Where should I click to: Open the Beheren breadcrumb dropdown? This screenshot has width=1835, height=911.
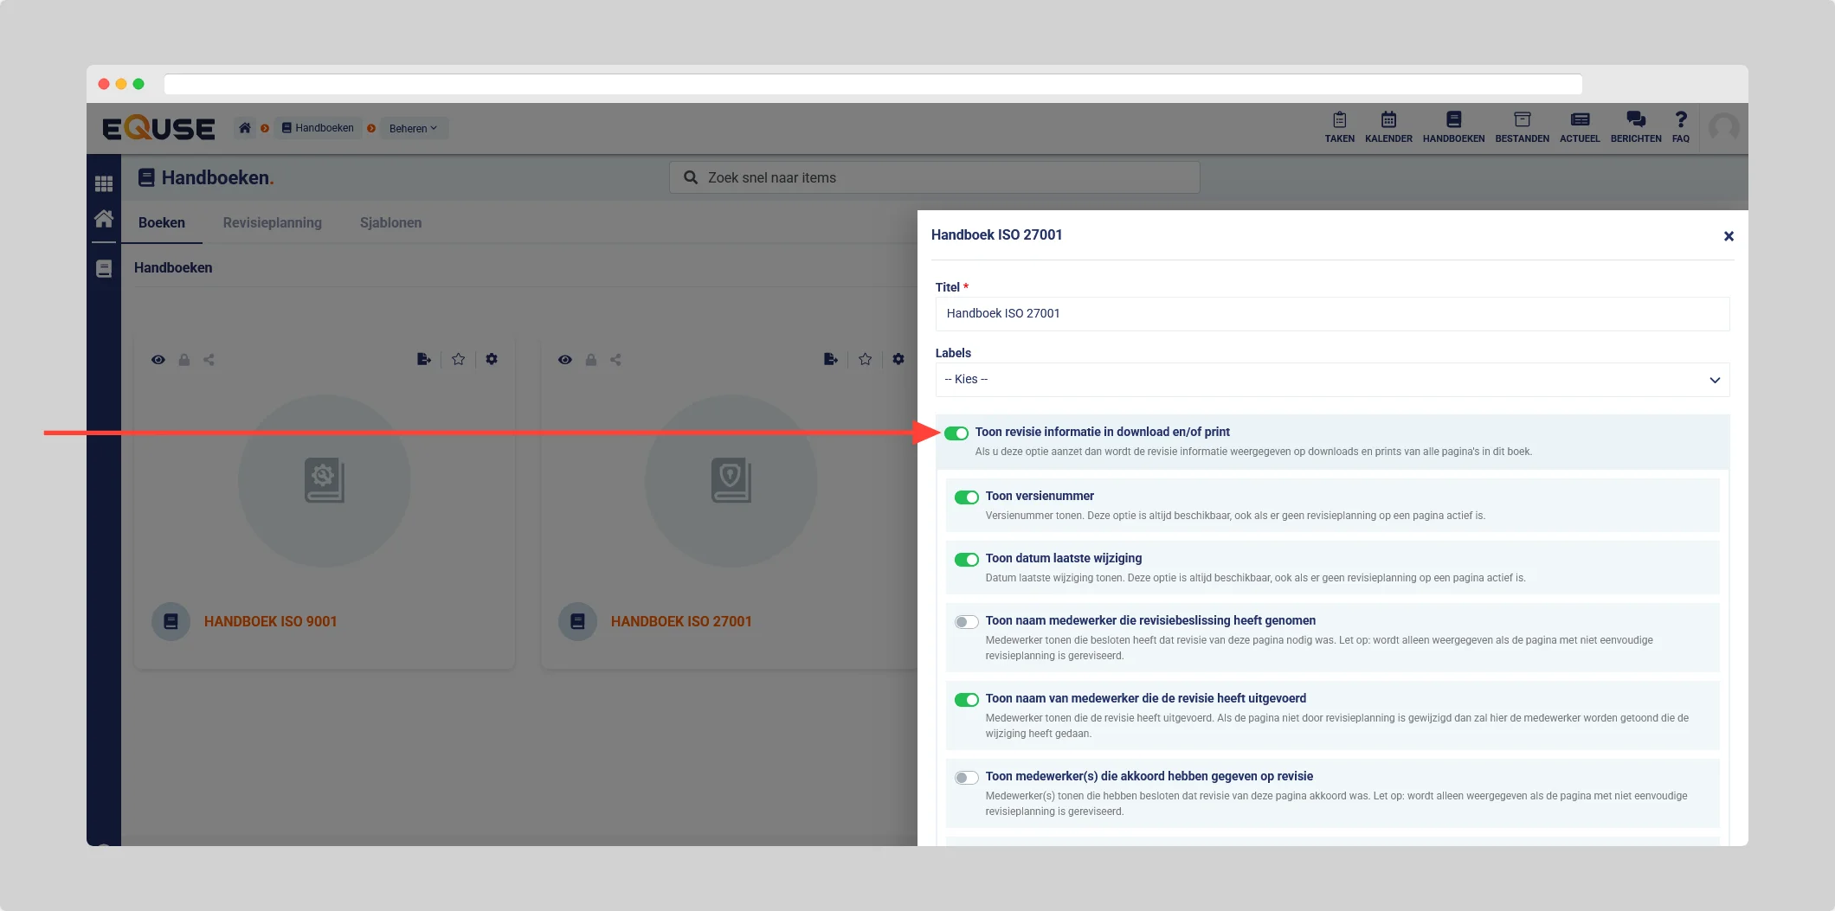413,128
